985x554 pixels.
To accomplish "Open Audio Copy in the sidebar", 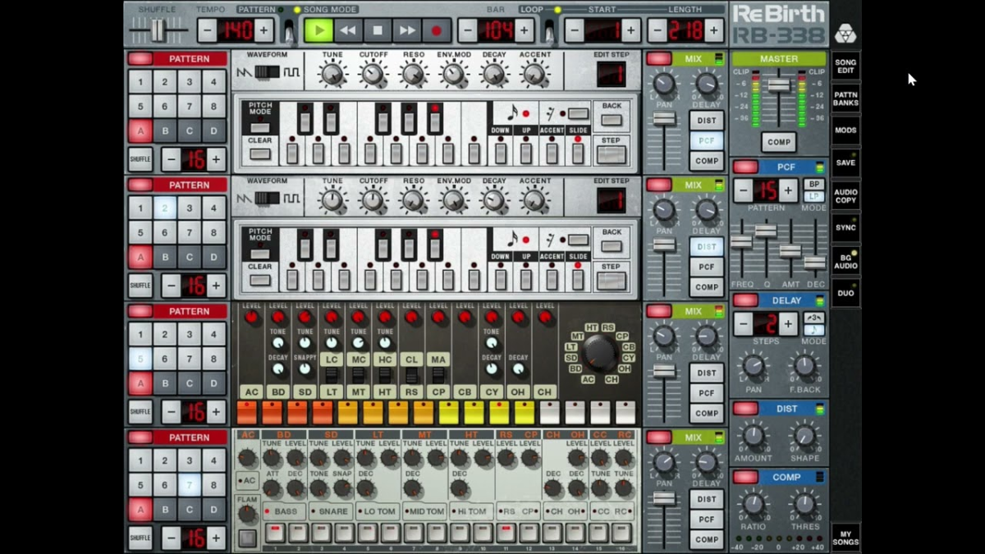I will tap(845, 195).
